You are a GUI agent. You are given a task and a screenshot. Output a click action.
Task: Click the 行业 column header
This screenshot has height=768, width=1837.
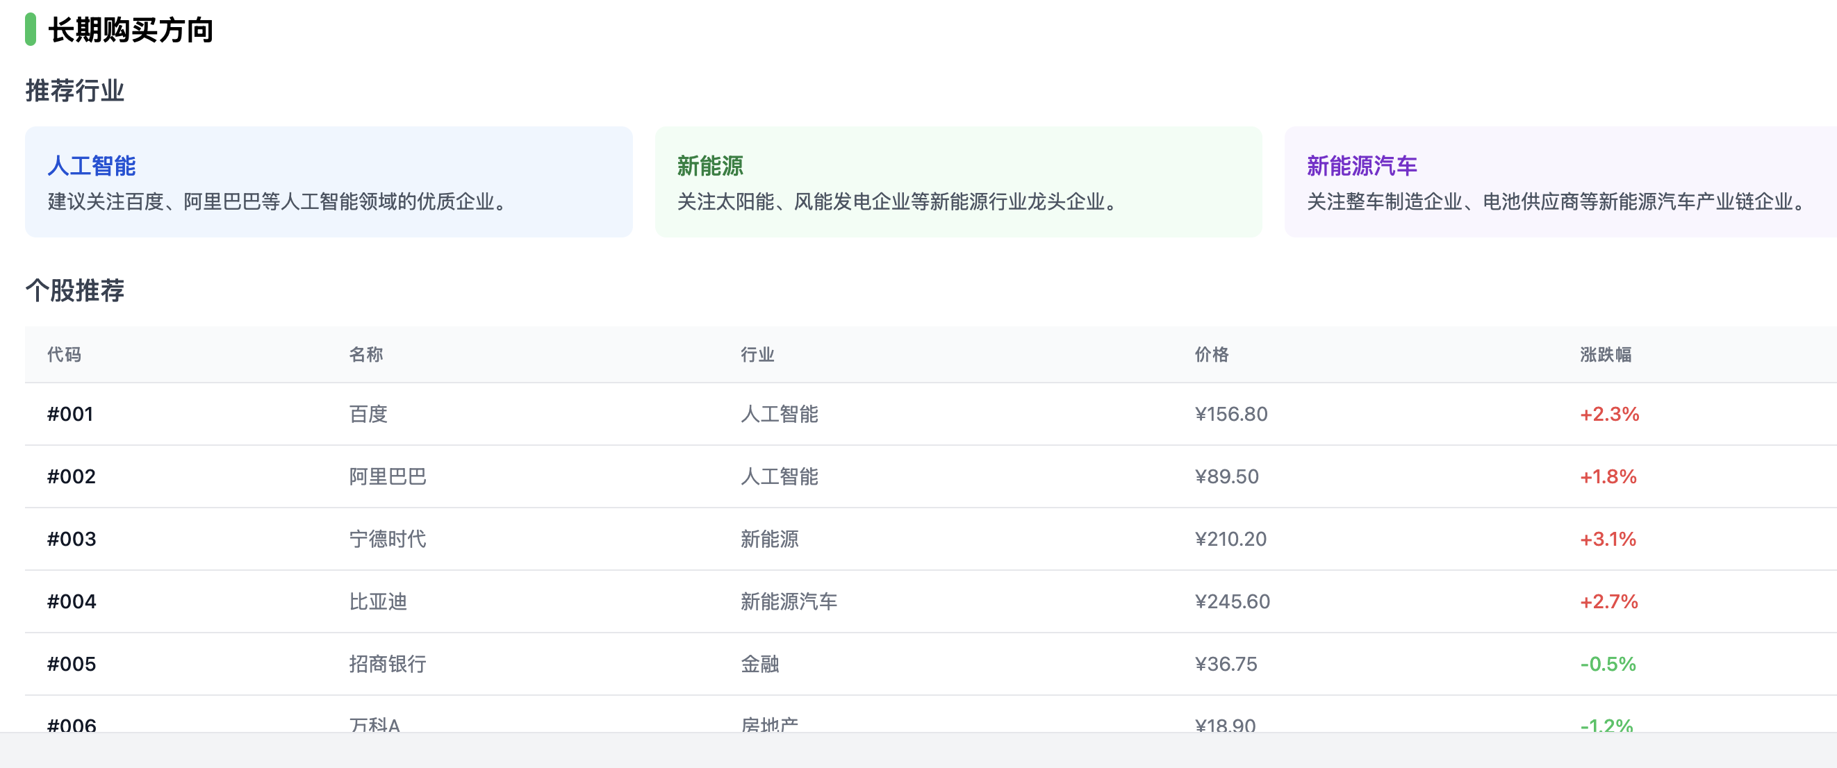point(757,354)
